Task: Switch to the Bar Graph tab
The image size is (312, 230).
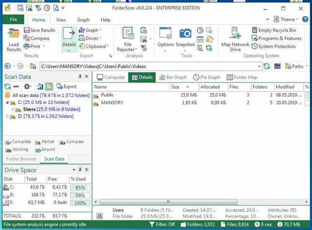Action: 173,77
